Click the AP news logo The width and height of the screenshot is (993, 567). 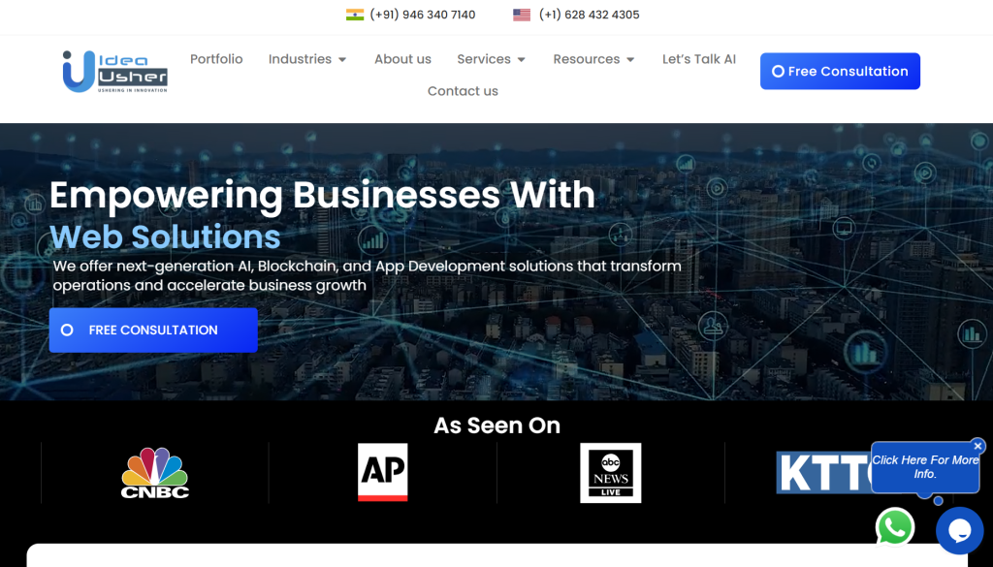coord(382,473)
